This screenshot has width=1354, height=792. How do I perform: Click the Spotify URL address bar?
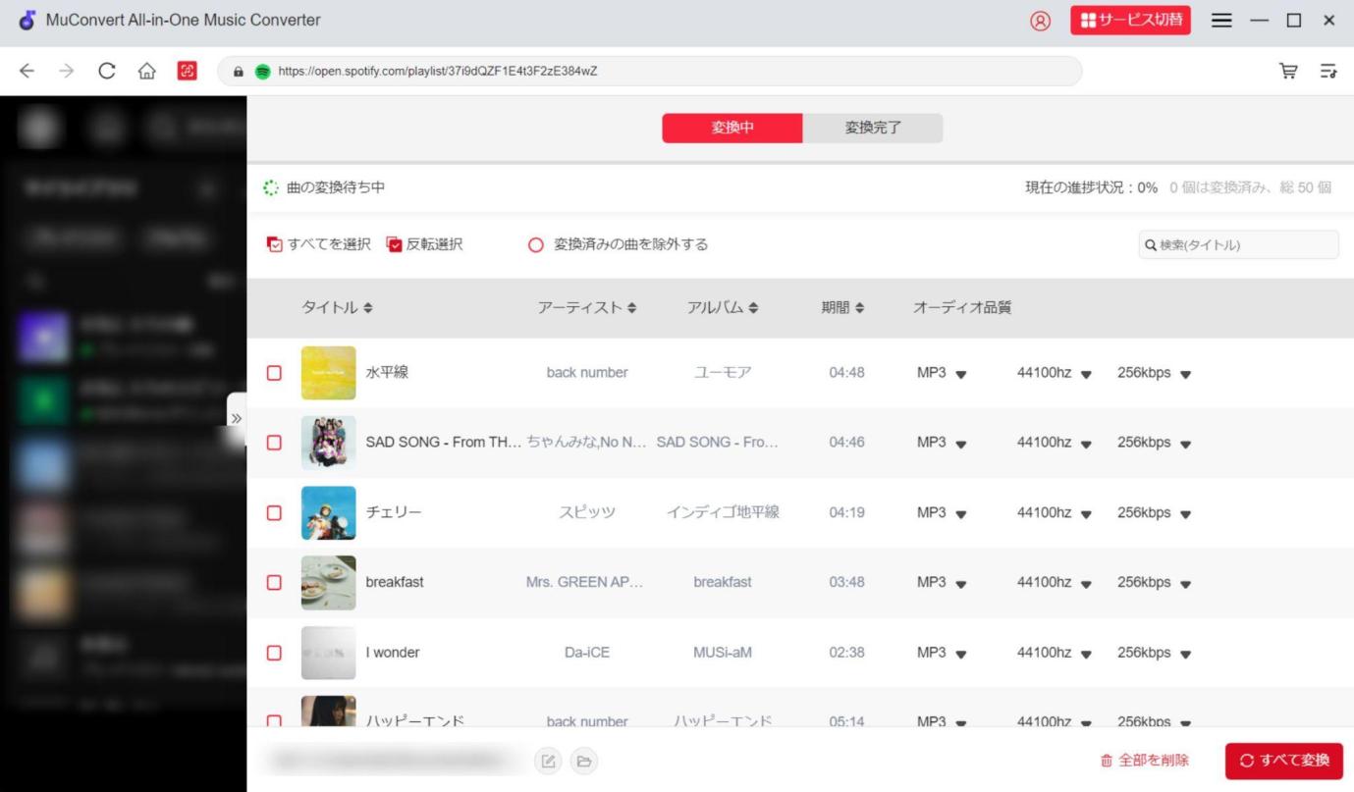648,72
